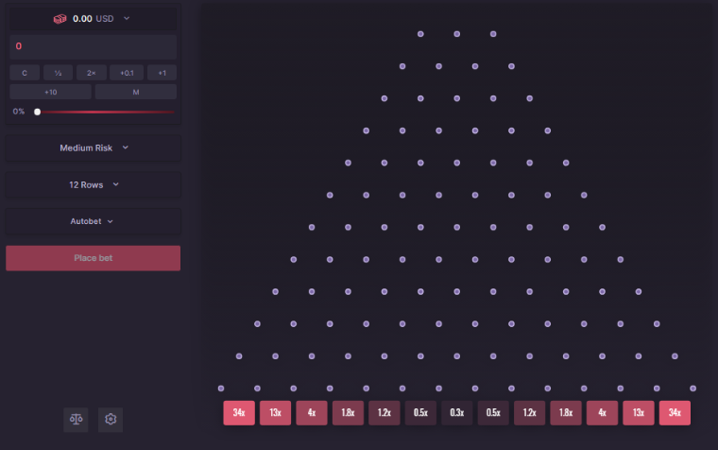Increase the bet using the +1 button
Image resolution: width=718 pixels, height=450 pixels.
click(x=162, y=73)
